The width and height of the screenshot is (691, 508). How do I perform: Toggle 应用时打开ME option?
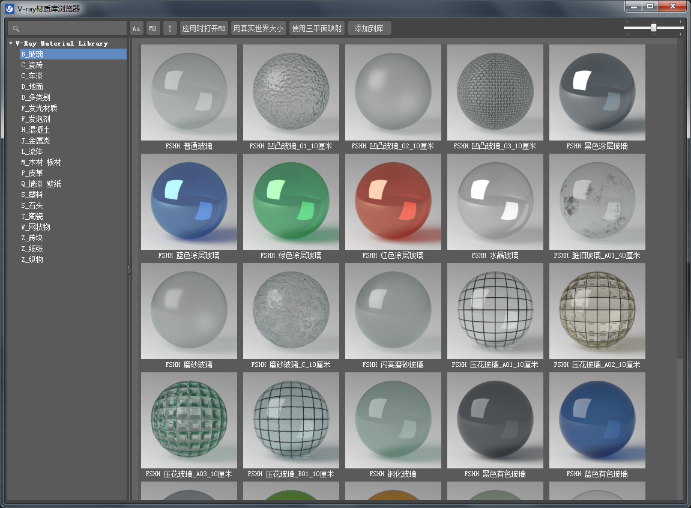click(204, 28)
